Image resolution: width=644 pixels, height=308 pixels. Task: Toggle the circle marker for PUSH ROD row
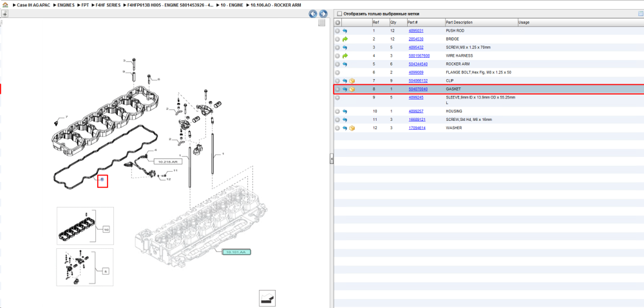click(337, 31)
